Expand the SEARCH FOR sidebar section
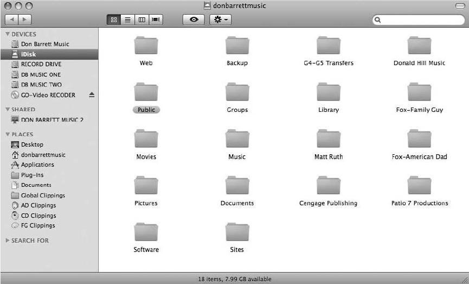The width and height of the screenshot is (469, 284). coord(8,241)
